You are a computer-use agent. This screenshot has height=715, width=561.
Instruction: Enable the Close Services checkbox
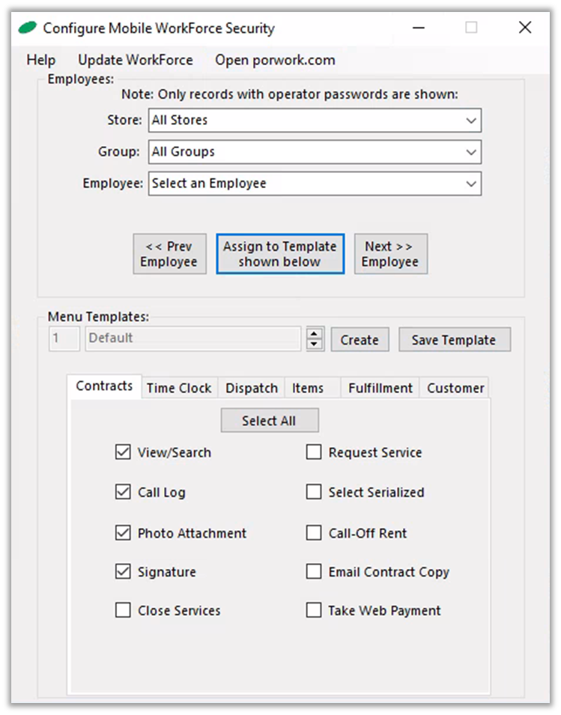[123, 610]
